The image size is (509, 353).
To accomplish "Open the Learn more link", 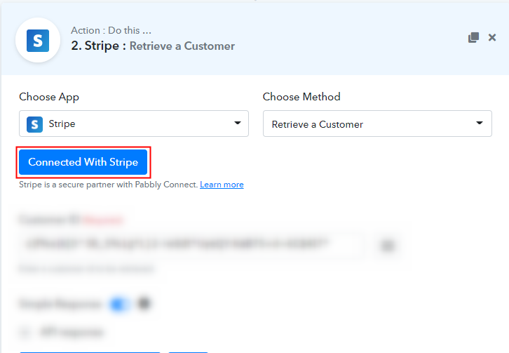I will (222, 185).
